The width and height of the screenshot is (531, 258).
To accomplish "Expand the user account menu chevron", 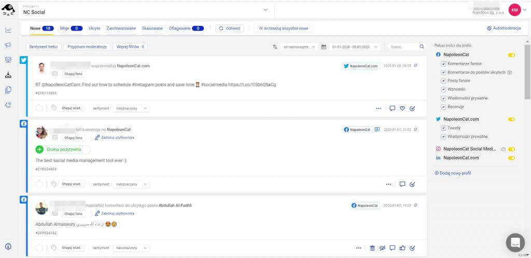I will point(525,10).
